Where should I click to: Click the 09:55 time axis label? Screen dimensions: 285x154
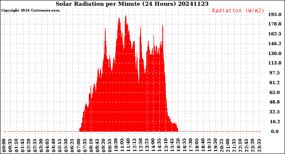pyautogui.click(x=109, y=146)
